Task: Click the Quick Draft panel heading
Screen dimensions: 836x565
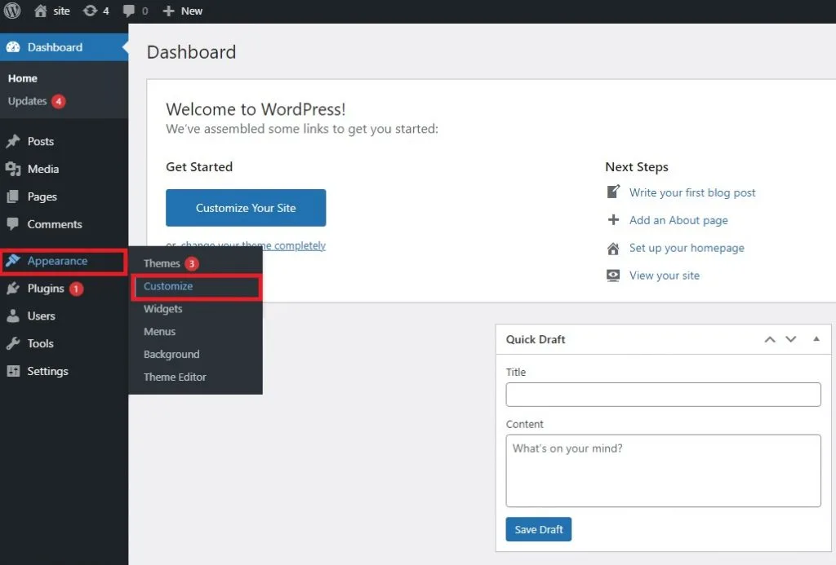Action: [x=536, y=339]
